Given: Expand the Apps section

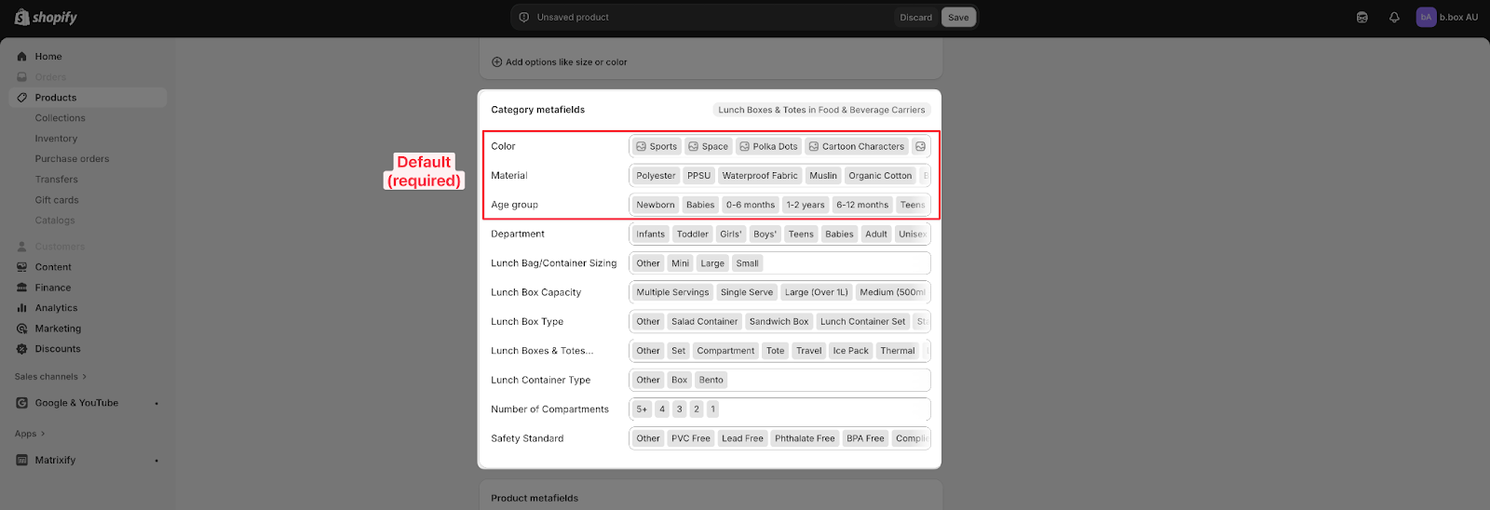Looking at the screenshot, I should click(x=30, y=434).
